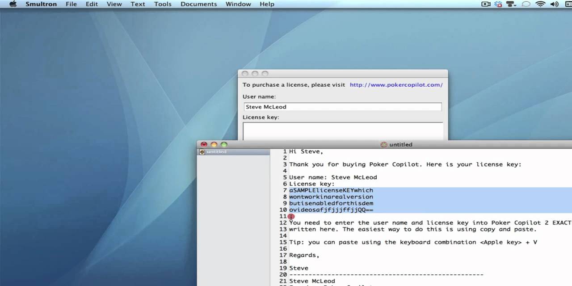Close the untitled Smultron window
Image resolution: width=572 pixels, height=286 pixels.
point(204,144)
